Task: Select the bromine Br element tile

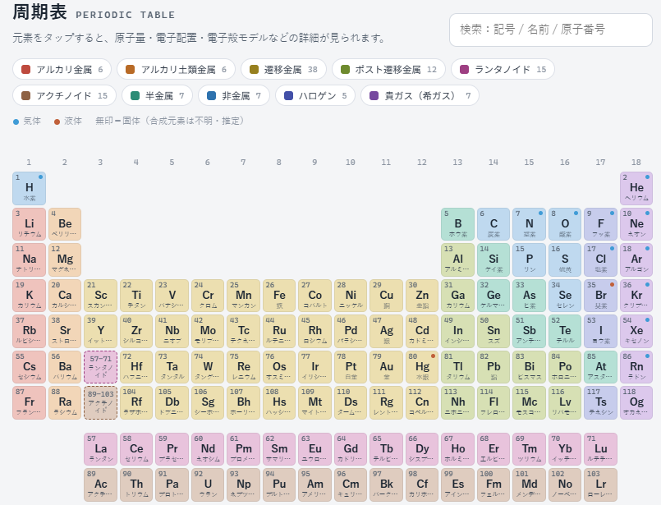Action: point(601,296)
